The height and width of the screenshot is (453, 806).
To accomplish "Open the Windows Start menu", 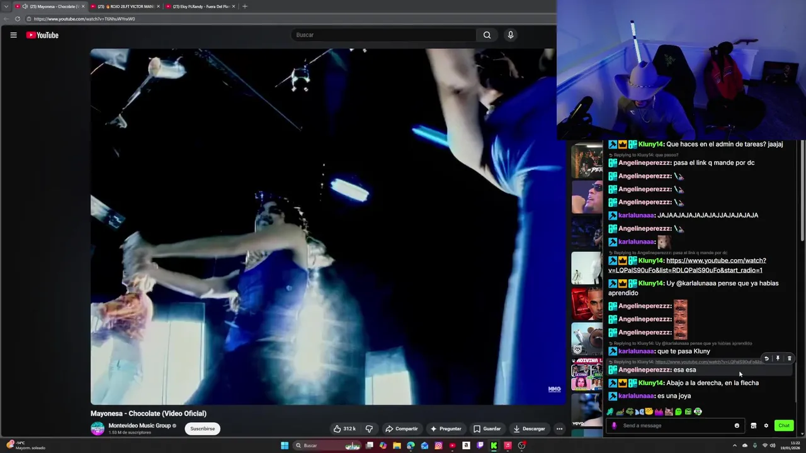I will coord(285,445).
